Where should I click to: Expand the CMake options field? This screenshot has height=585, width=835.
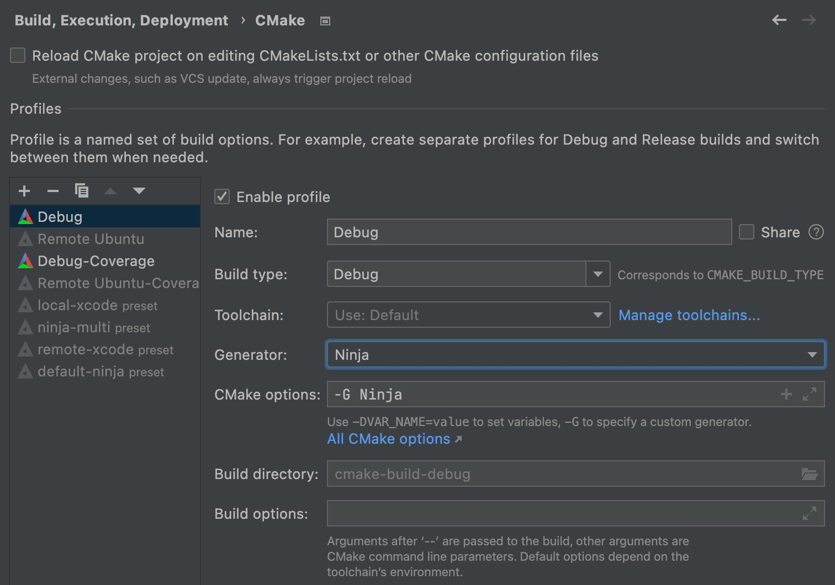pos(810,394)
